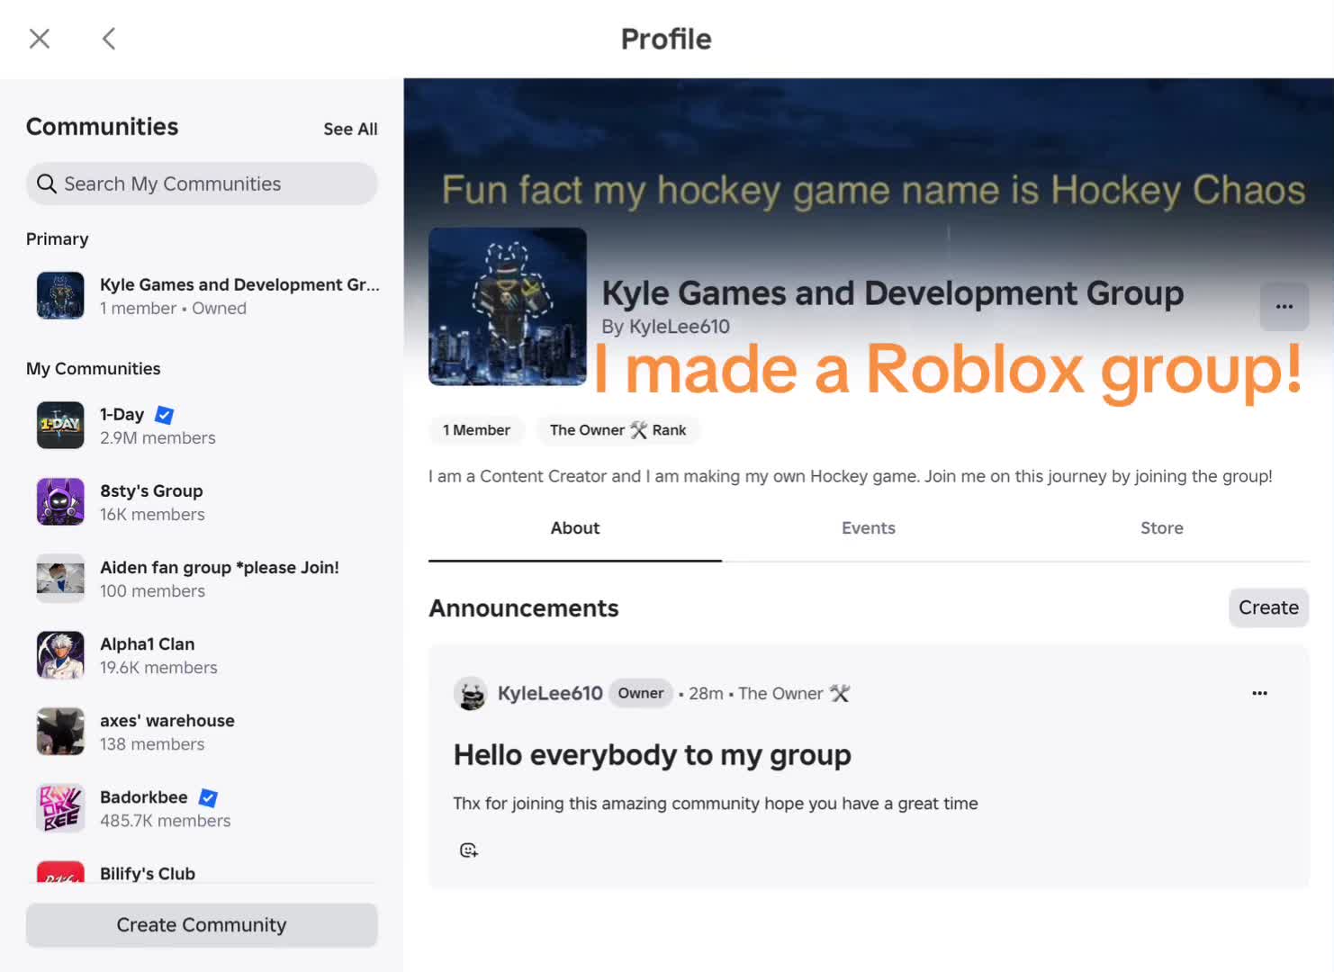Open KyleLee610 avatar in announcement
This screenshot has width=1334, height=972.
click(x=470, y=693)
